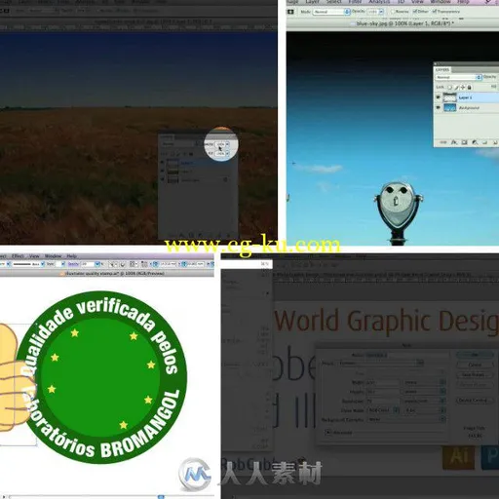499x499 pixels.
Task: Click Layer 1 thumbnail in blue-sky Layers panel
Action: tap(450, 97)
